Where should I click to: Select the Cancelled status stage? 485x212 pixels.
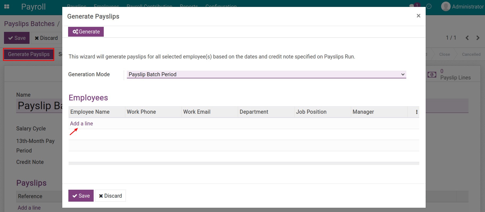(471, 54)
